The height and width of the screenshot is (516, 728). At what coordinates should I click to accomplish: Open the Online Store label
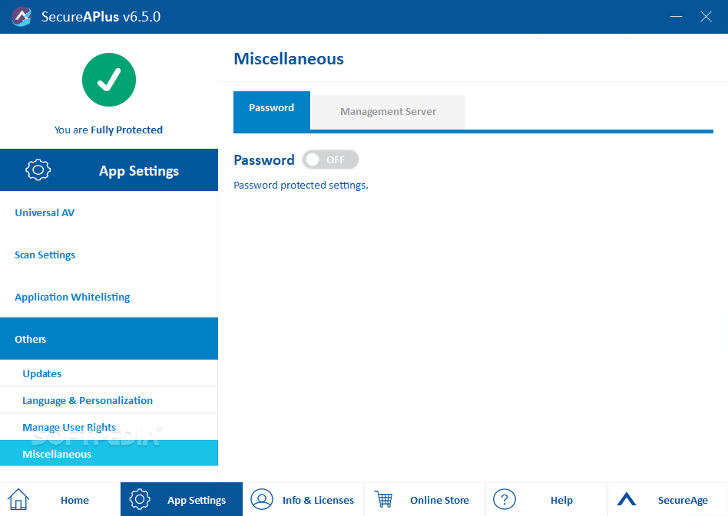coord(439,500)
